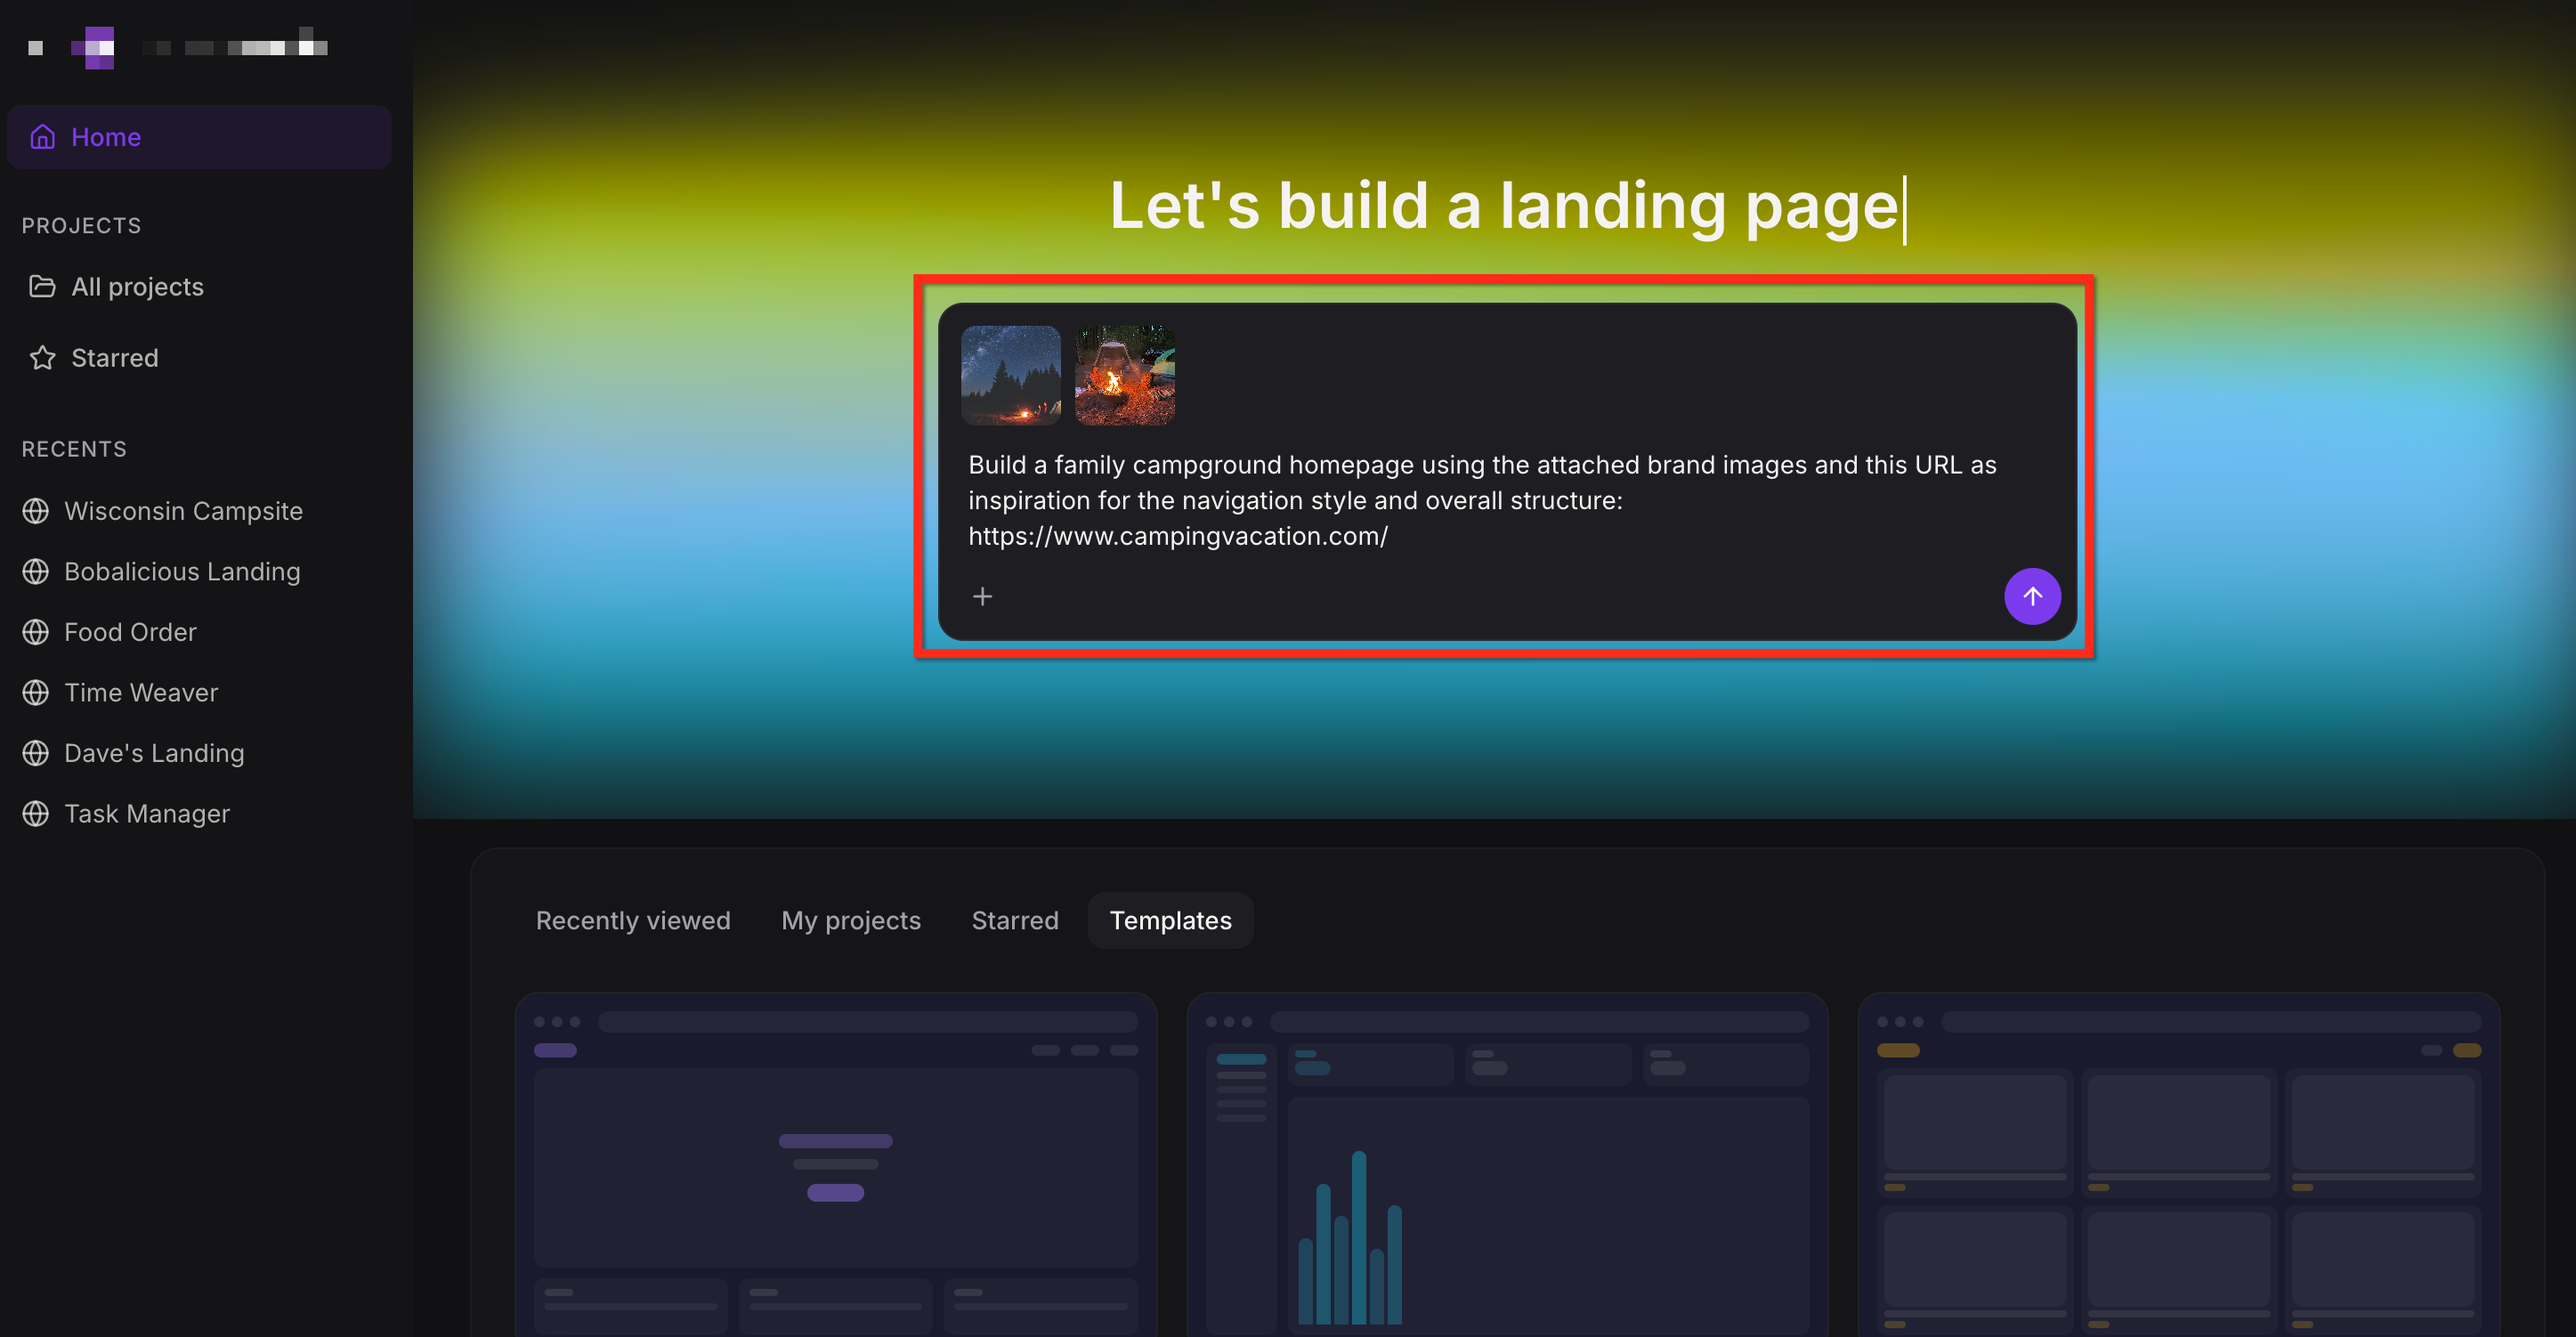Click the starry night attached image thumbnail
This screenshot has height=1337, width=2576.
[x=1010, y=375]
